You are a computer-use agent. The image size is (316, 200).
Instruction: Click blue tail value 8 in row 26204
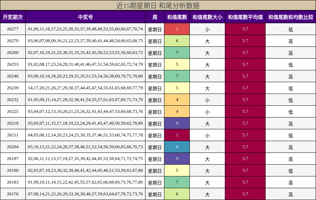click(177, 147)
